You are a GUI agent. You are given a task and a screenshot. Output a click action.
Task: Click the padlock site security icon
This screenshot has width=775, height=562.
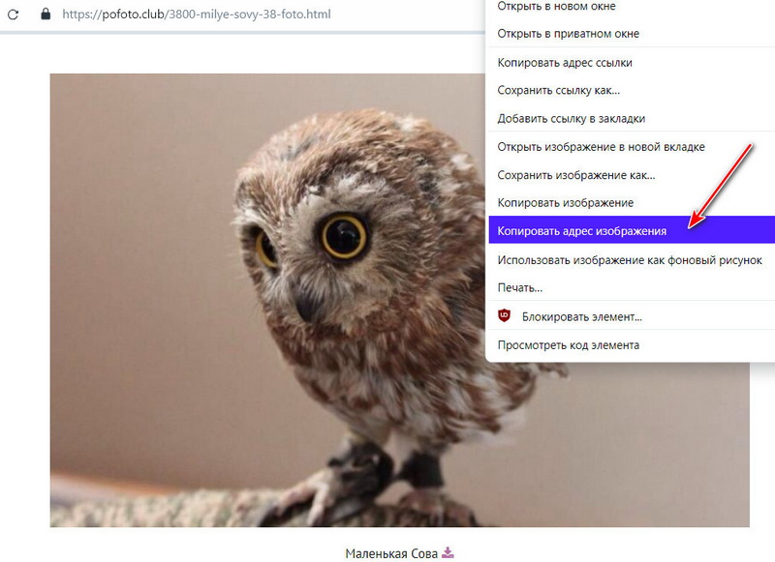point(46,14)
